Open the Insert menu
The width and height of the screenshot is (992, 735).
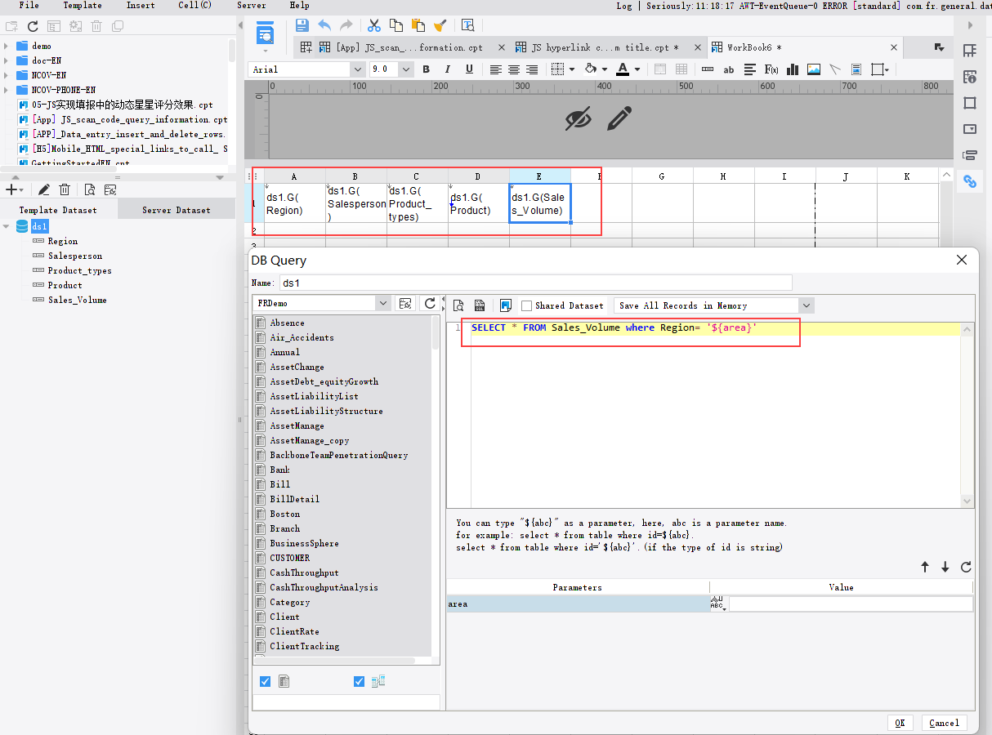pos(141,5)
